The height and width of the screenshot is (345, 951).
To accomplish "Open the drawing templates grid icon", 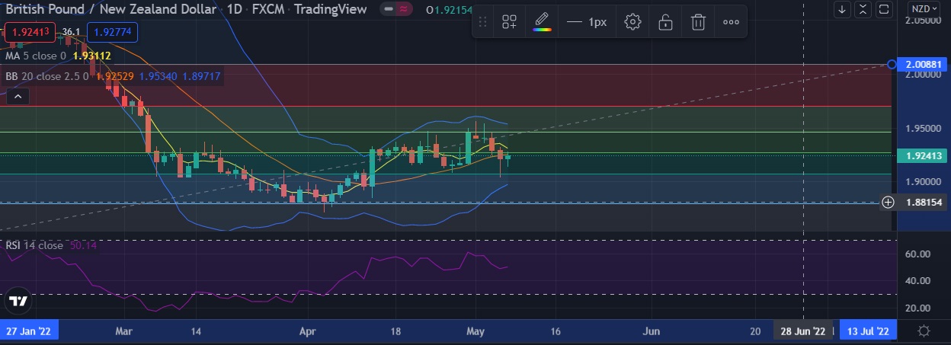I will tap(509, 22).
